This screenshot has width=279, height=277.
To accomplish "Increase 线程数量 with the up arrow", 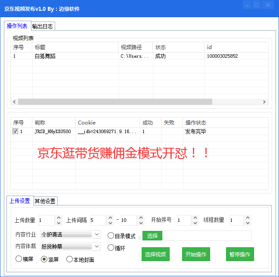I will pos(248,218).
